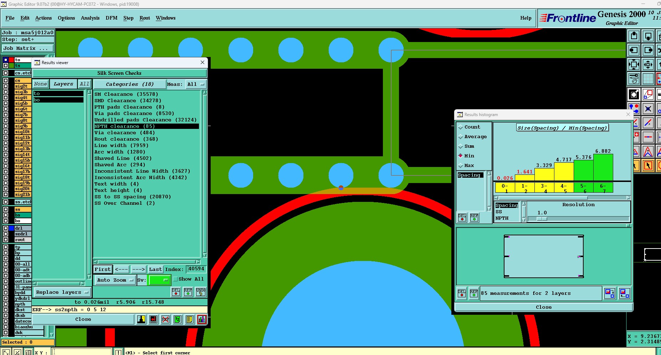This screenshot has height=355, width=661.
Task: Click the Job Matrix button
Action: coord(28,48)
